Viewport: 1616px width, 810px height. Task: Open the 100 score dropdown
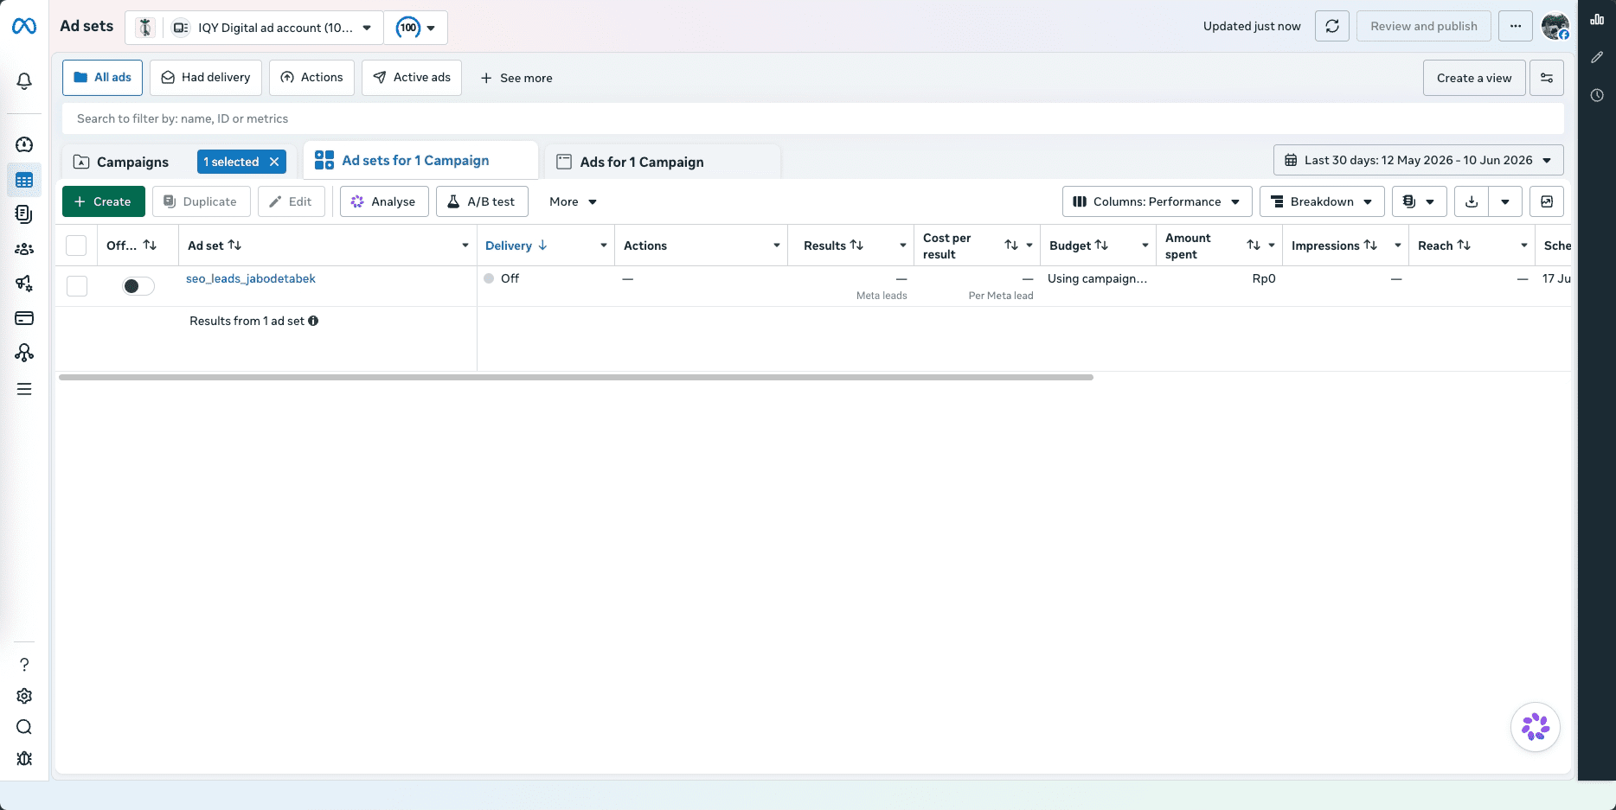(x=415, y=28)
